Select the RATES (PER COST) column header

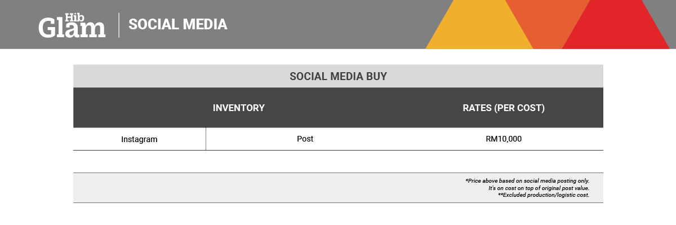click(504, 108)
